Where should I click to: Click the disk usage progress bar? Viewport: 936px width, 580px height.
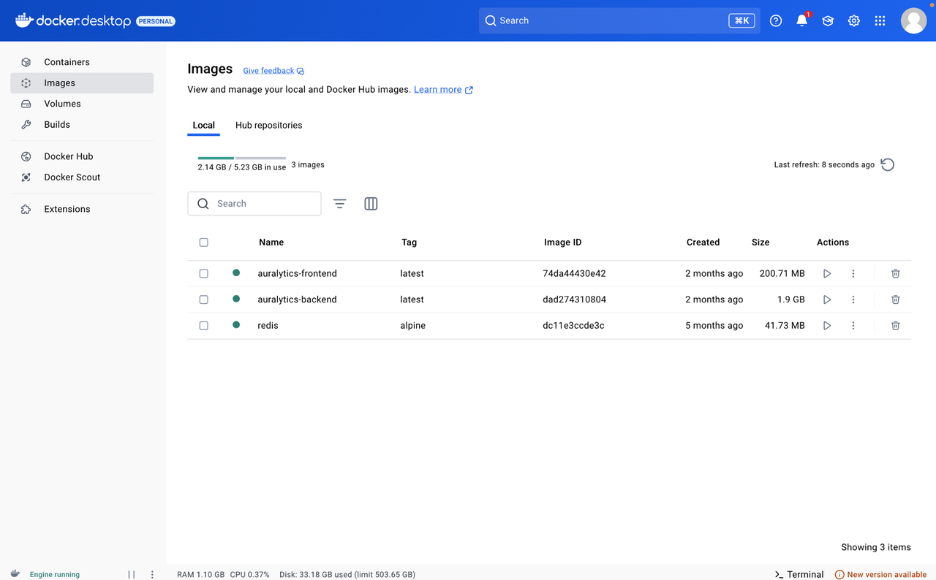241,158
